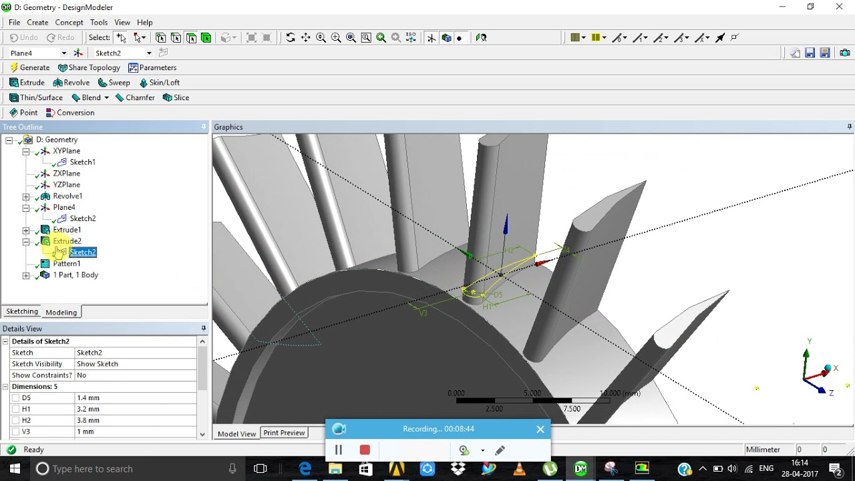Select Pattern1 in the tree outline
The image size is (855, 481).
point(67,264)
